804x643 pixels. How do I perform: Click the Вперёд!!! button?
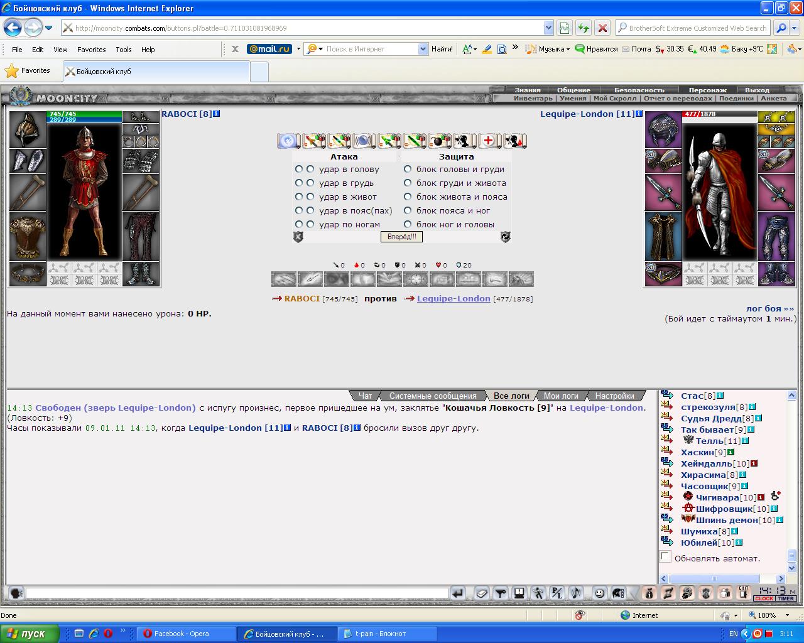coord(401,237)
